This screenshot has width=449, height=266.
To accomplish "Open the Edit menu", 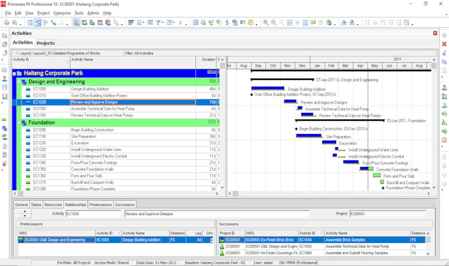I will [18, 13].
